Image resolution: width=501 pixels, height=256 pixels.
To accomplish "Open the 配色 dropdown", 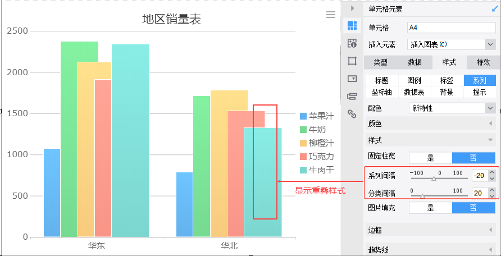I will coord(452,108).
